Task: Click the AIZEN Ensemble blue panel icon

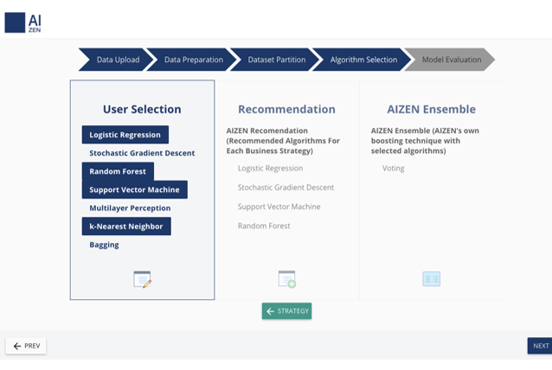Action: point(431,278)
